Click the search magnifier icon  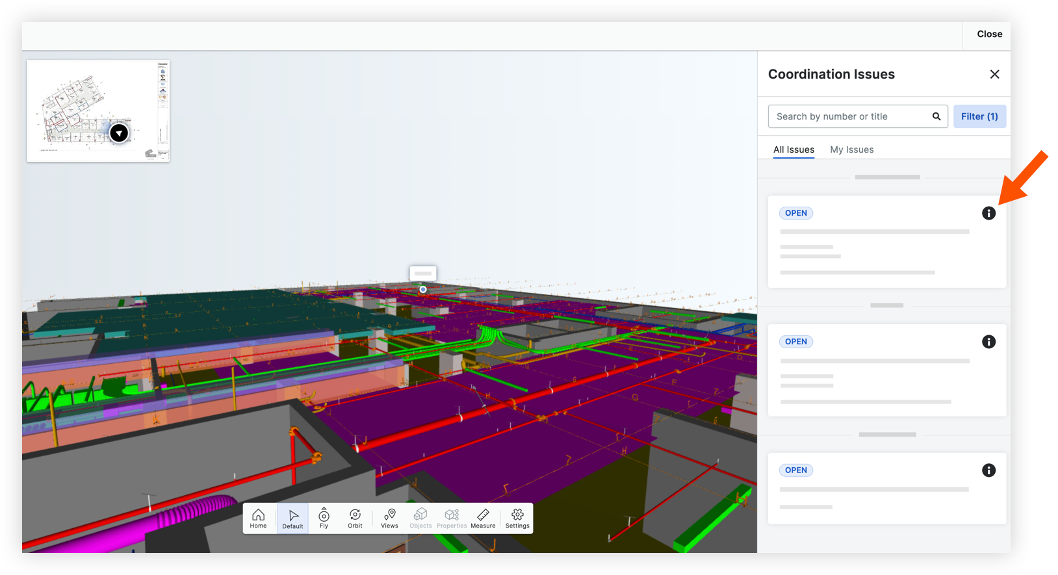936,116
